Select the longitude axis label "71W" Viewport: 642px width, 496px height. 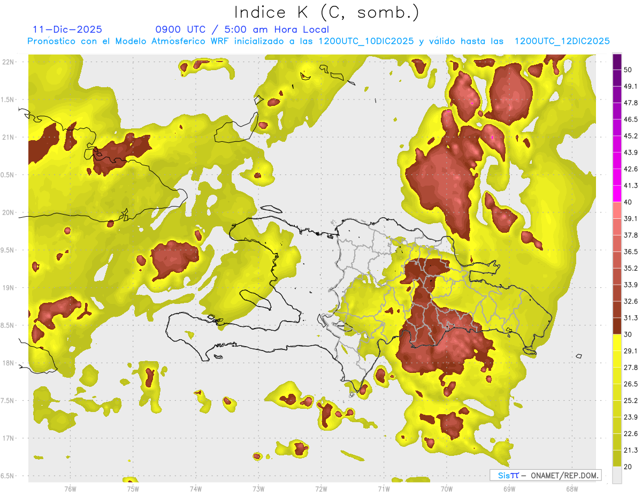click(384, 489)
